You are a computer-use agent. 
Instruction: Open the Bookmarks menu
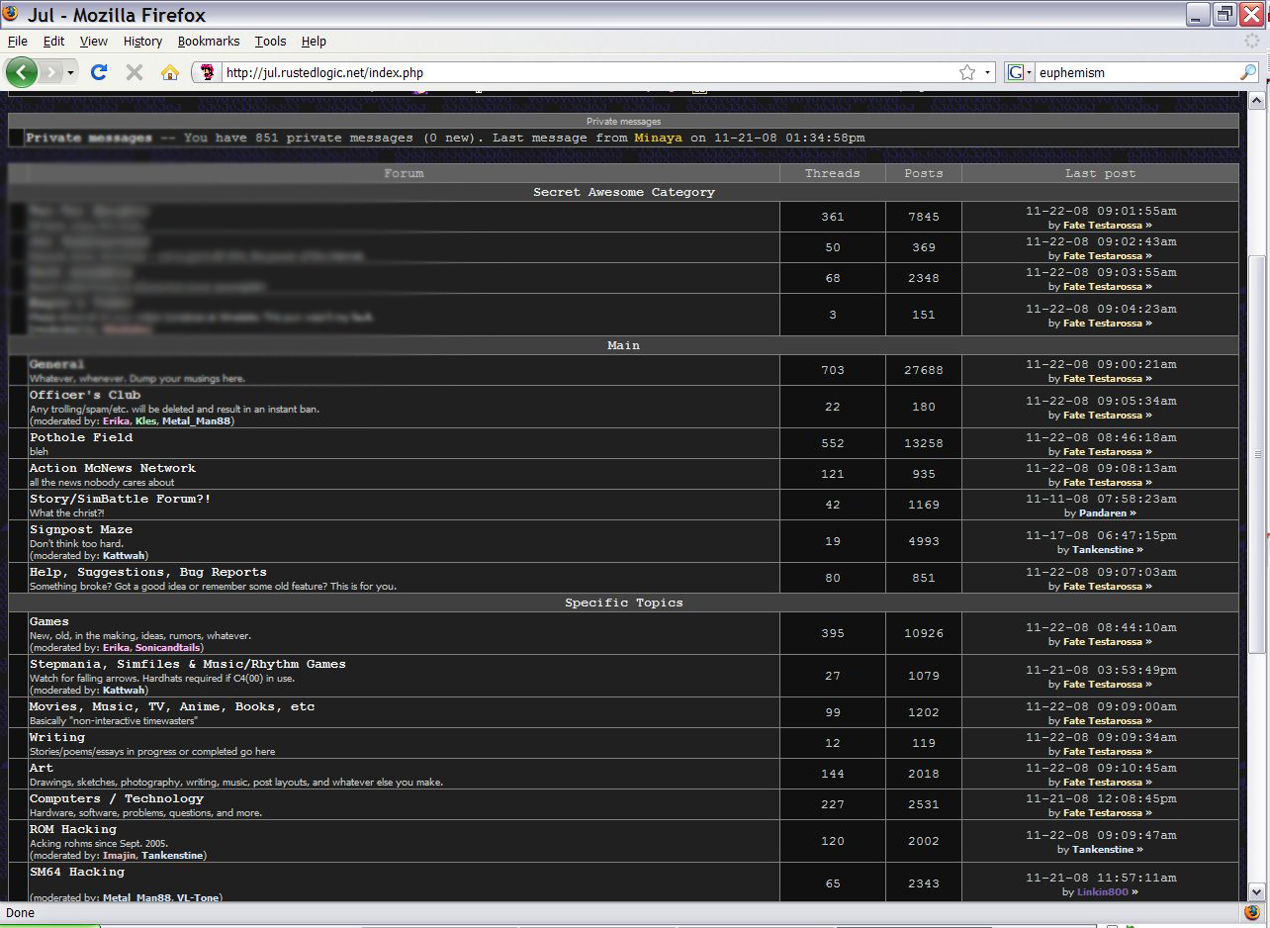(x=209, y=42)
